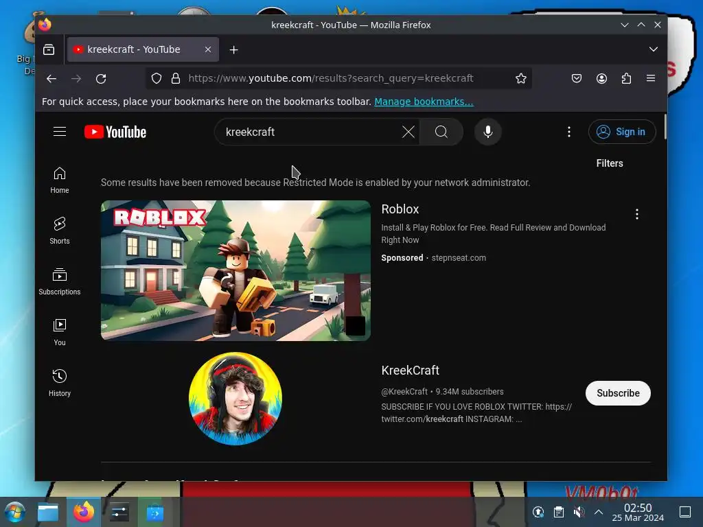This screenshot has width=703, height=527.
Task: Click the @KreekCraft handle text
Action: (x=404, y=392)
